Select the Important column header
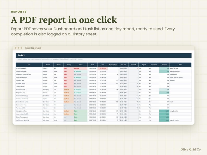Image resolution: width=207 pixels, height=155 pixels. click(x=154, y=65)
